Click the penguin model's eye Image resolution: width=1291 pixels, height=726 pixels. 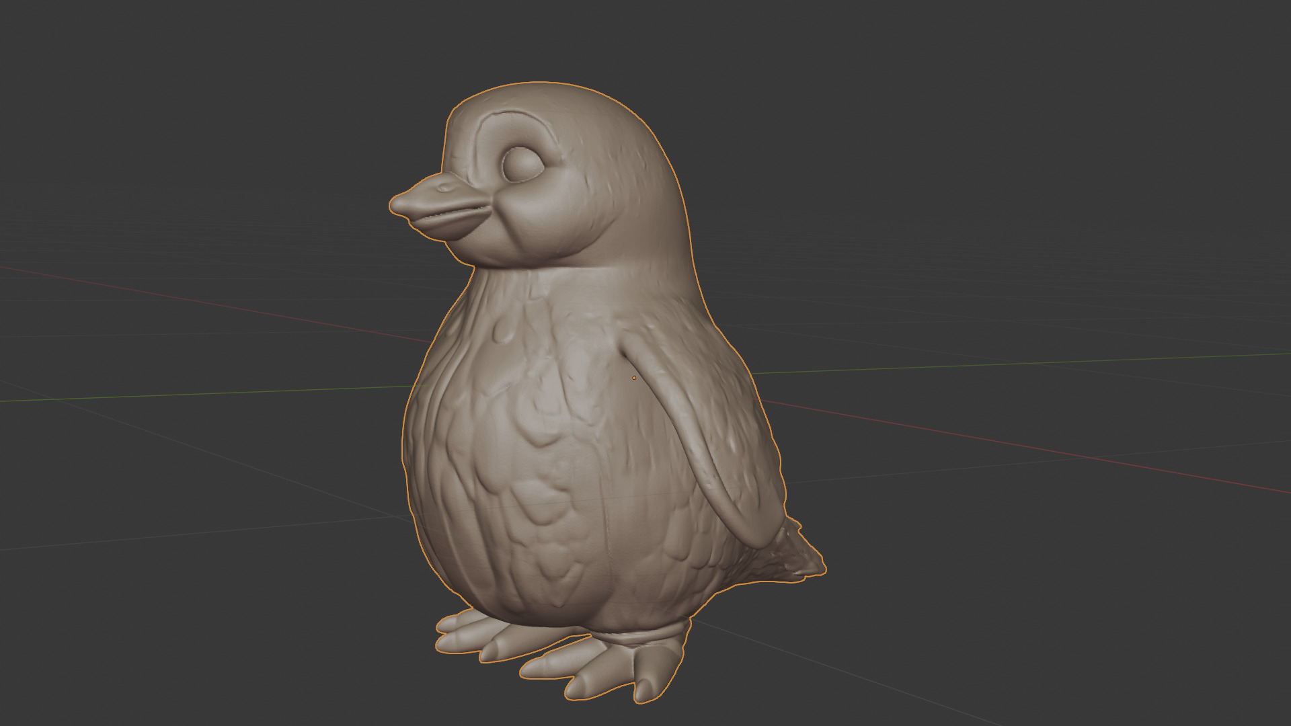[522, 163]
